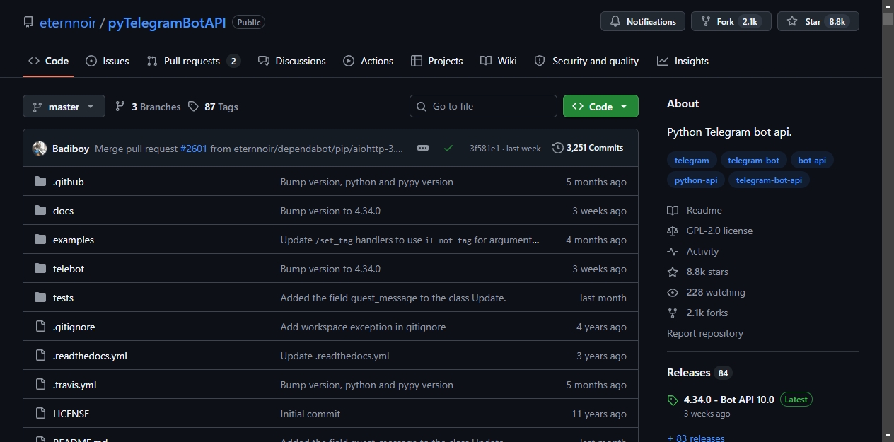Open the eternnoir owner link
The height and width of the screenshot is (442, 894).
point(69,22)
